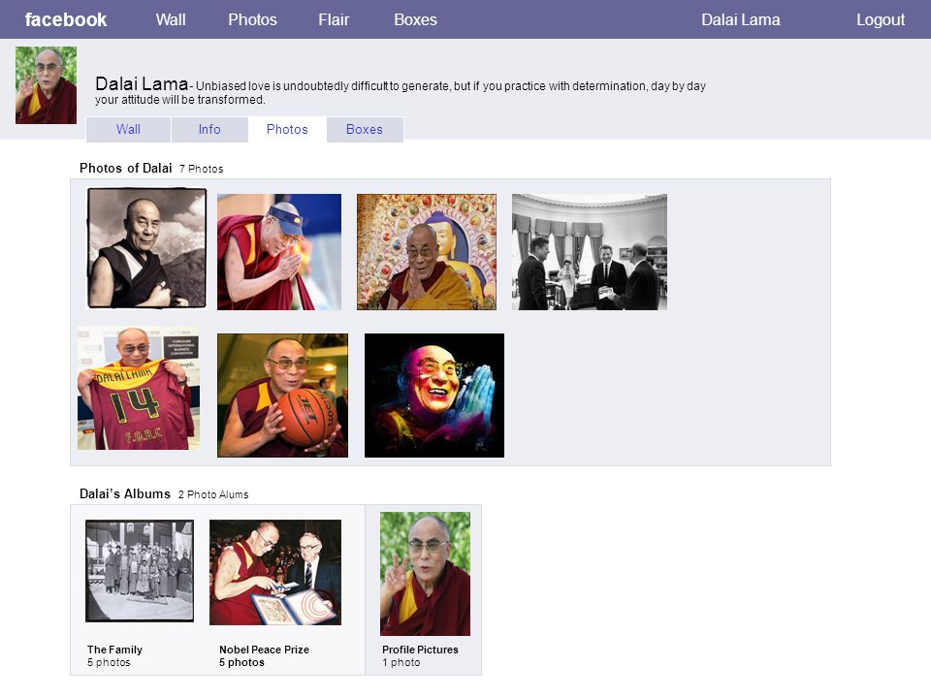931x698 pixels.
Task: Click the Logout link
Action: point(880,19)
